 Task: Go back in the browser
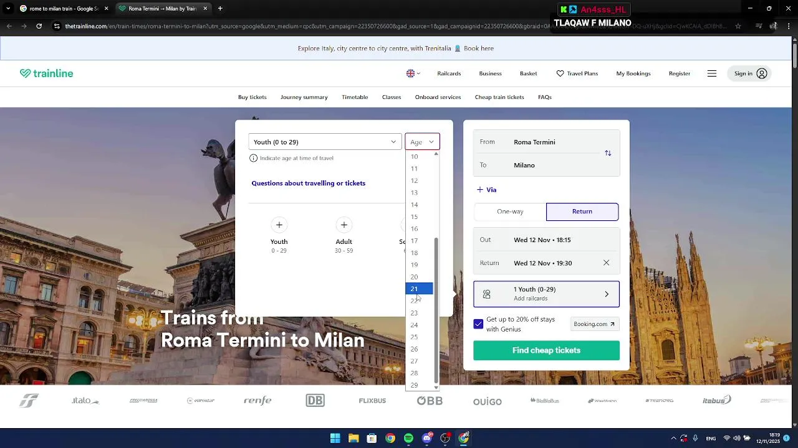pyautogui.click(x=9, y=26)
